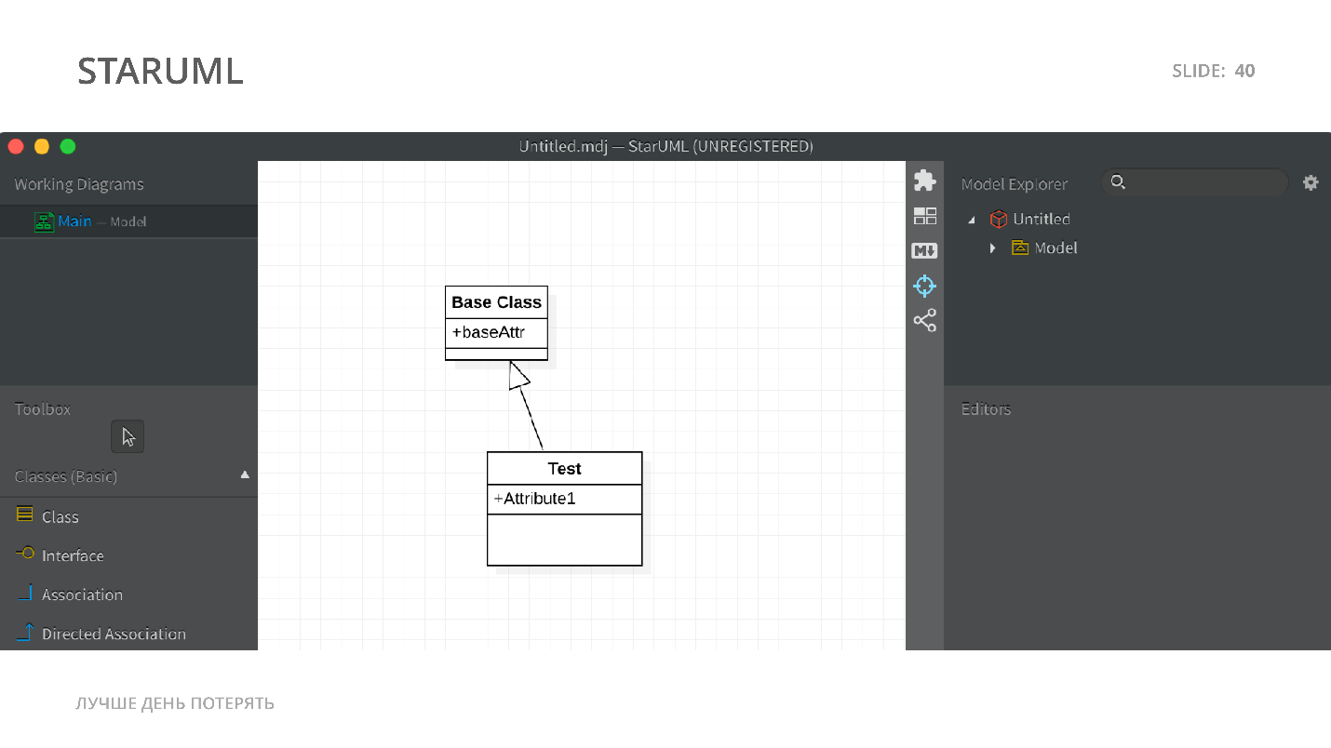Expand the Model package node
This screenshot has width=1331, height=748.
(x=992, y=248)
